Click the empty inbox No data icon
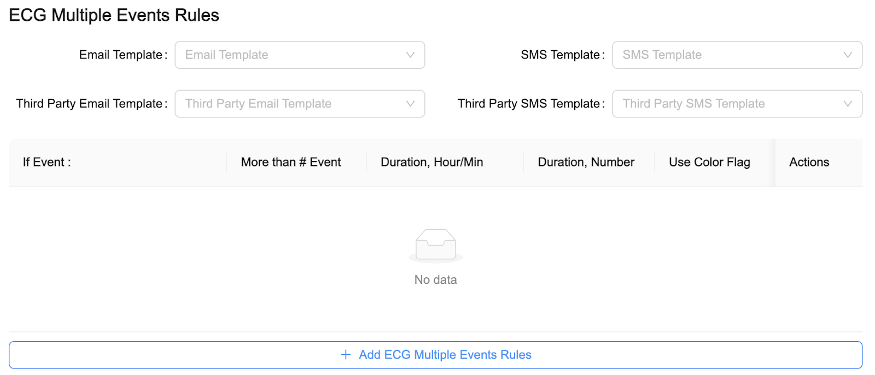 [x=435, y=245]
